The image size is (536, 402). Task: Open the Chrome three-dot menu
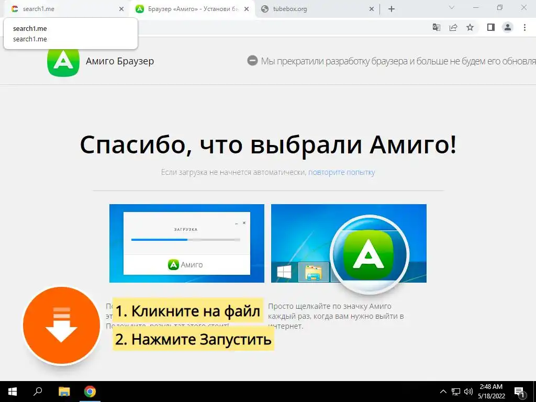point(524,27)
